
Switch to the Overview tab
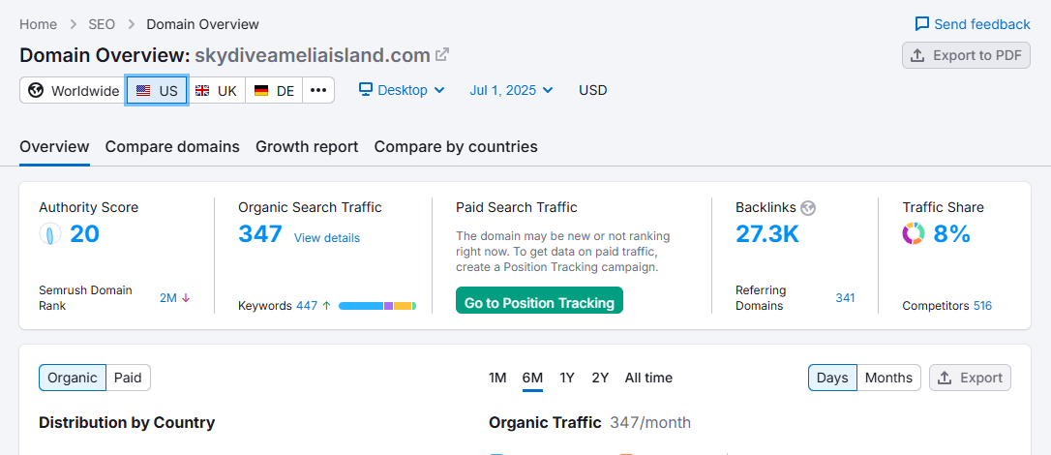tap(54, 147)
